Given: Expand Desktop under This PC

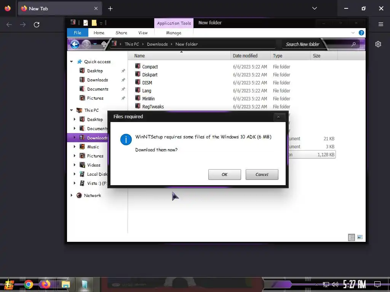Looking at the screenshot, I should pyautogui.click(x=75, y=119).
